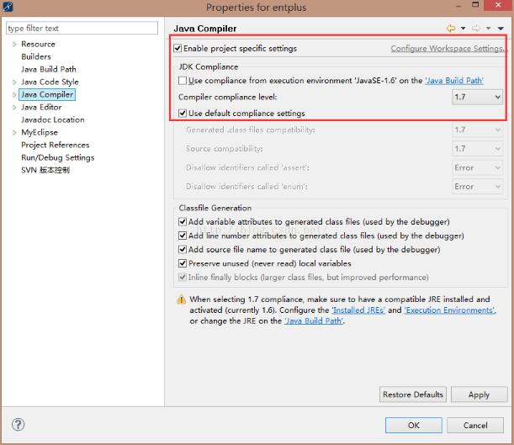514x445 pixels.
Task: Toggle Use default compliance settings checkbox
Action: point(183,114)
